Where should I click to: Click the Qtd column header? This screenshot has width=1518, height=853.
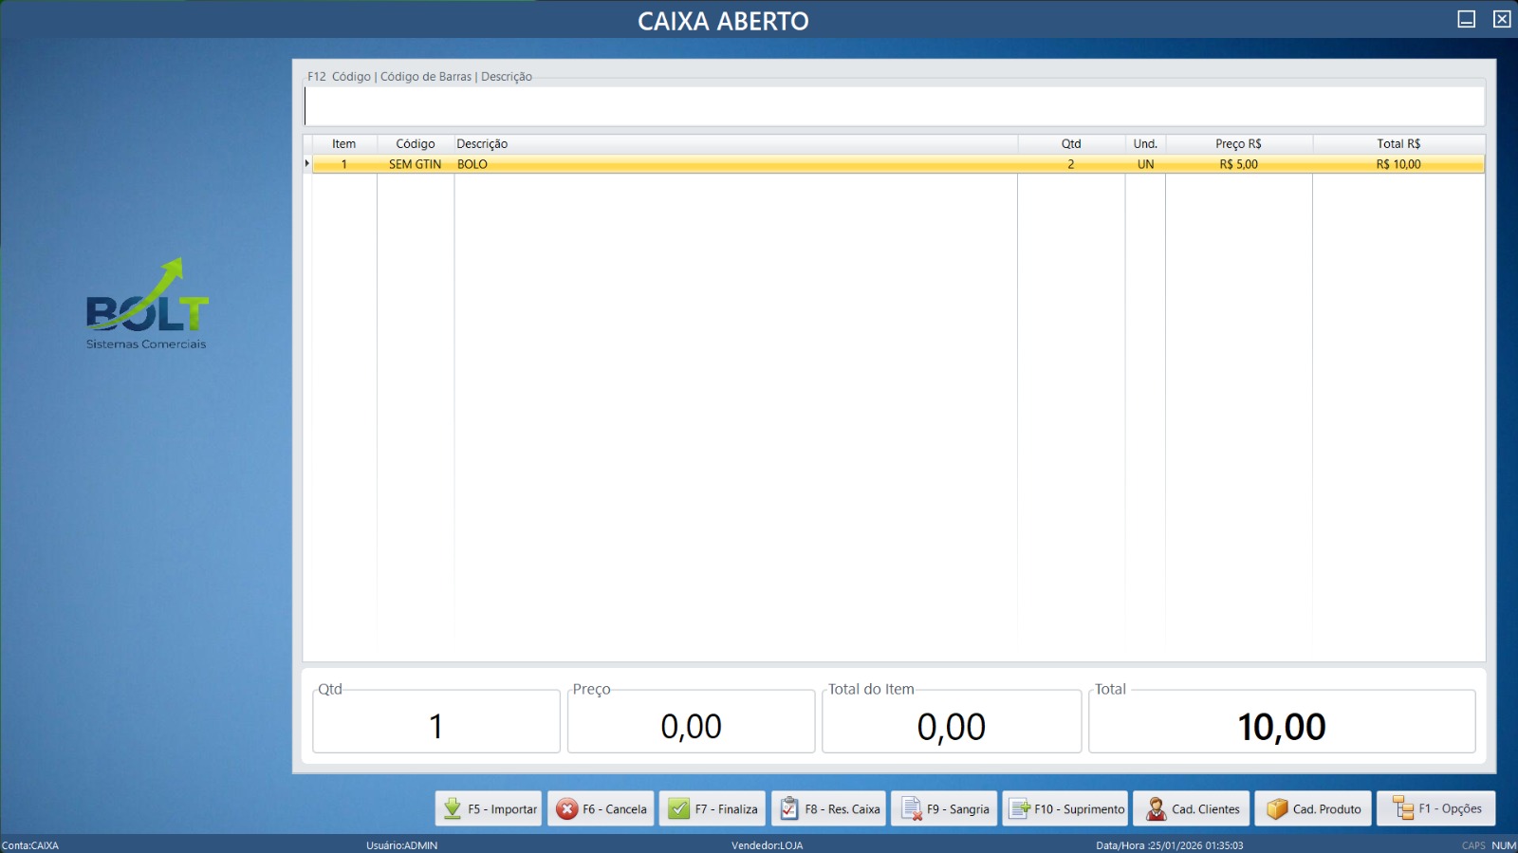[x=1071, y=144]
